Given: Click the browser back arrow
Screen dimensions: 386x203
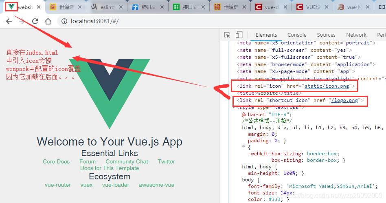Looking at the screenshot, I should point(9,22).
